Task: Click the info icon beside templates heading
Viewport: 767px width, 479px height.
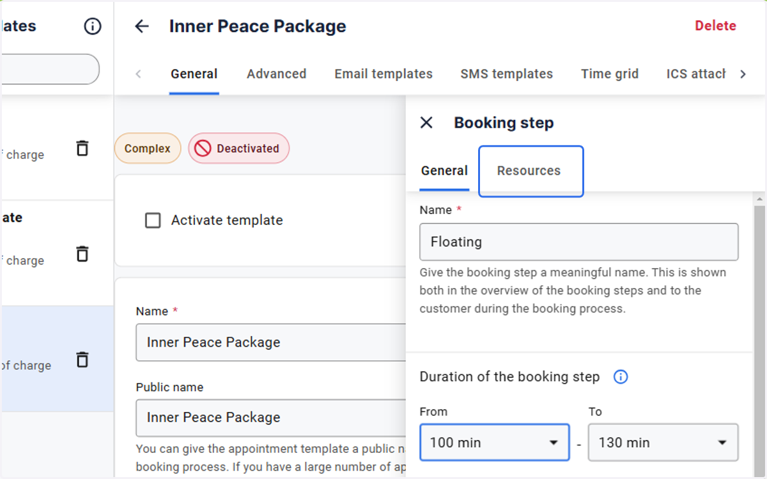Action: (x=93, y=26)
